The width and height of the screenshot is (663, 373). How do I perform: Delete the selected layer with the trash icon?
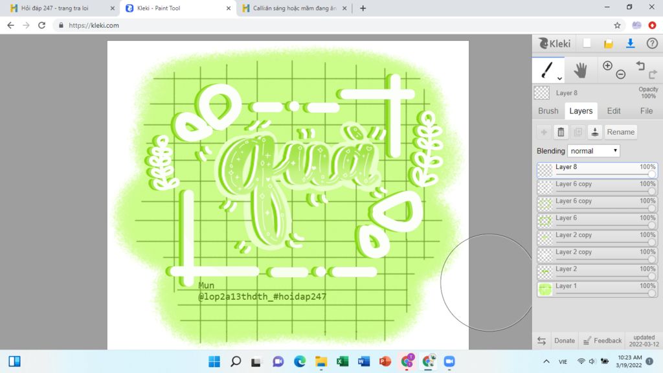pos(561,132)
